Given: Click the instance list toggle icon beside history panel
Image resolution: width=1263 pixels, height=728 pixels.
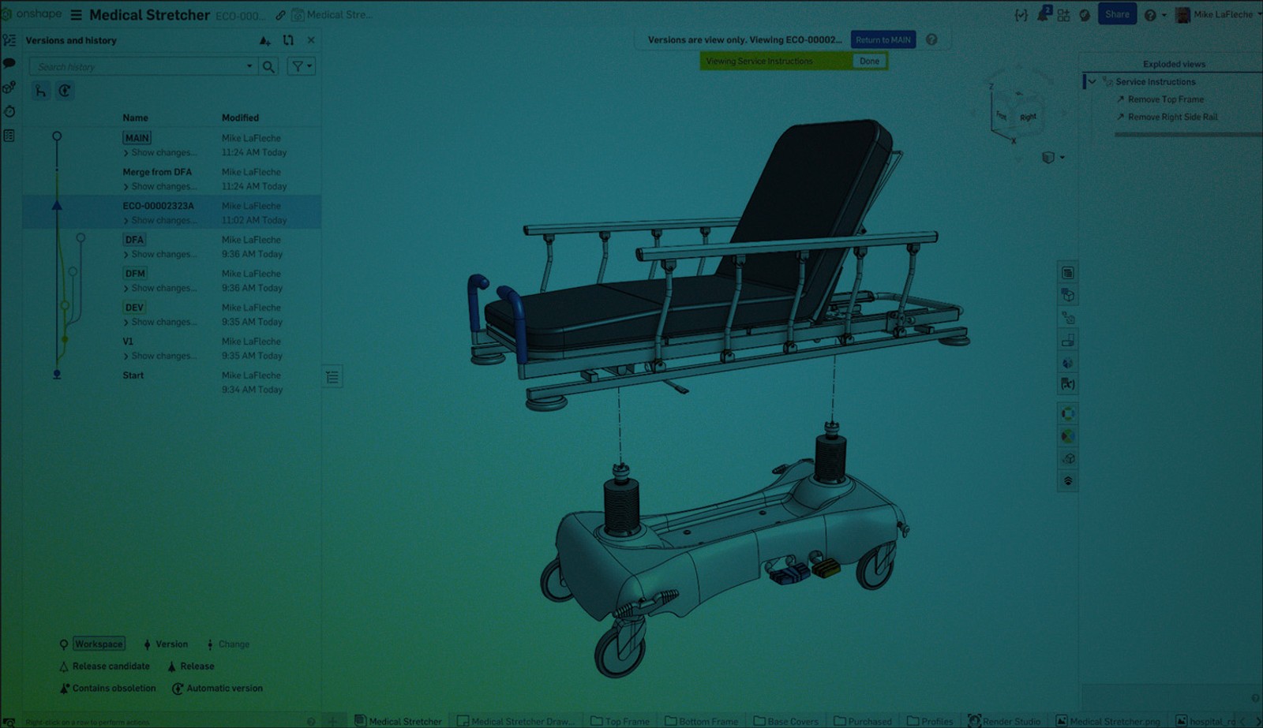Looking at the screenshot, I should 332,377.
